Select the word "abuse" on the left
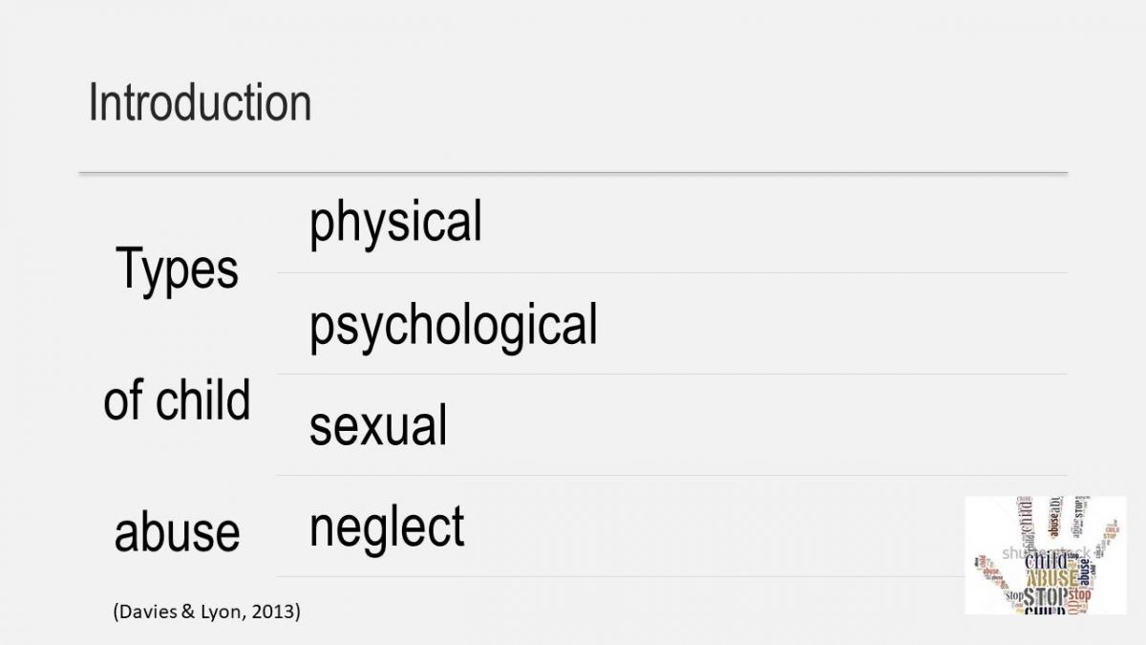Screen dimensions: 1146x645 [177, 531]
